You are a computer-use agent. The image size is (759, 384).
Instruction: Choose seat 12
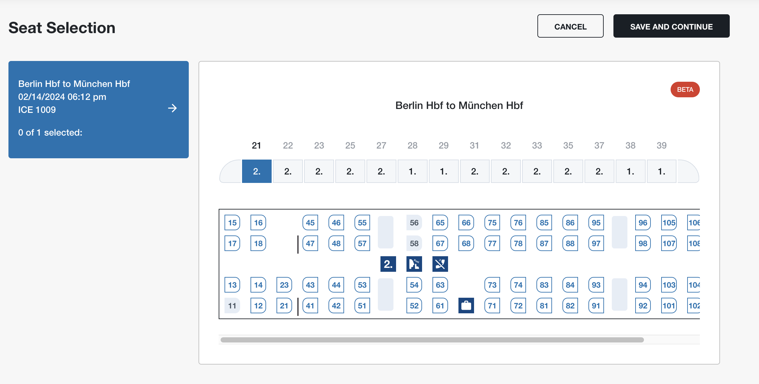pyautogui.click(x=258, y=306)
